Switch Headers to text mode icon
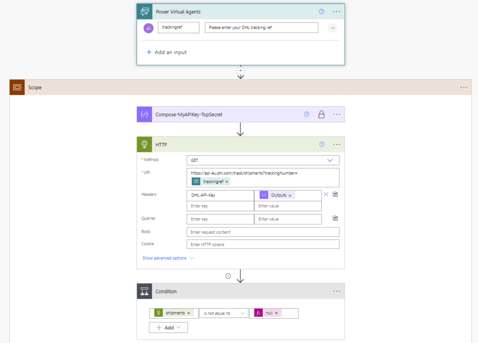The height and width of the screenshot is (343, 478). pos(335,194)
